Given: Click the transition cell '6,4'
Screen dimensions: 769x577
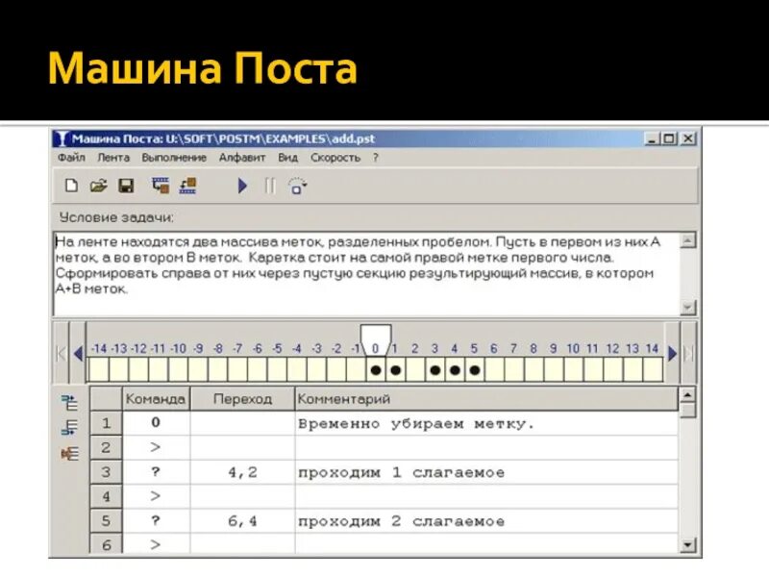Looking at the screenshot, I should tap(242, 520).
